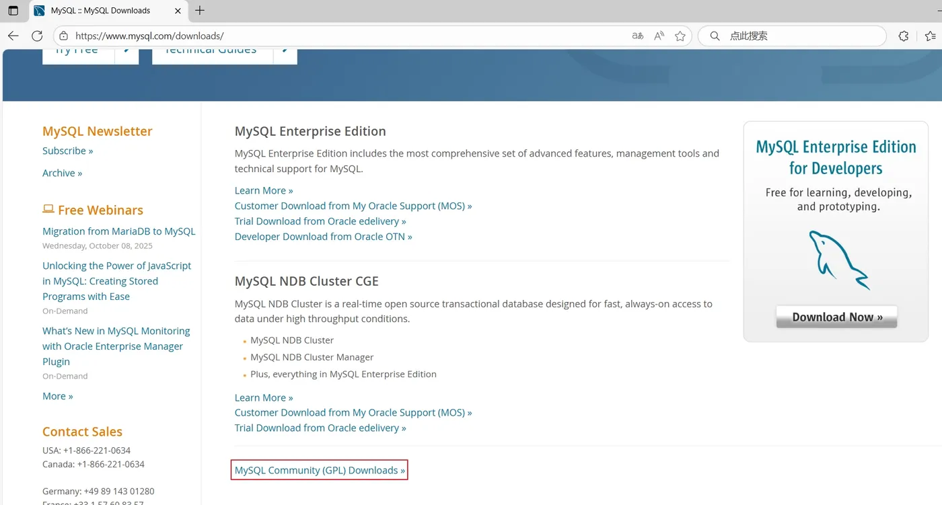Open Unlocking the Power of JavaScript webinar
942x505 pixels.
coord(117,281)
